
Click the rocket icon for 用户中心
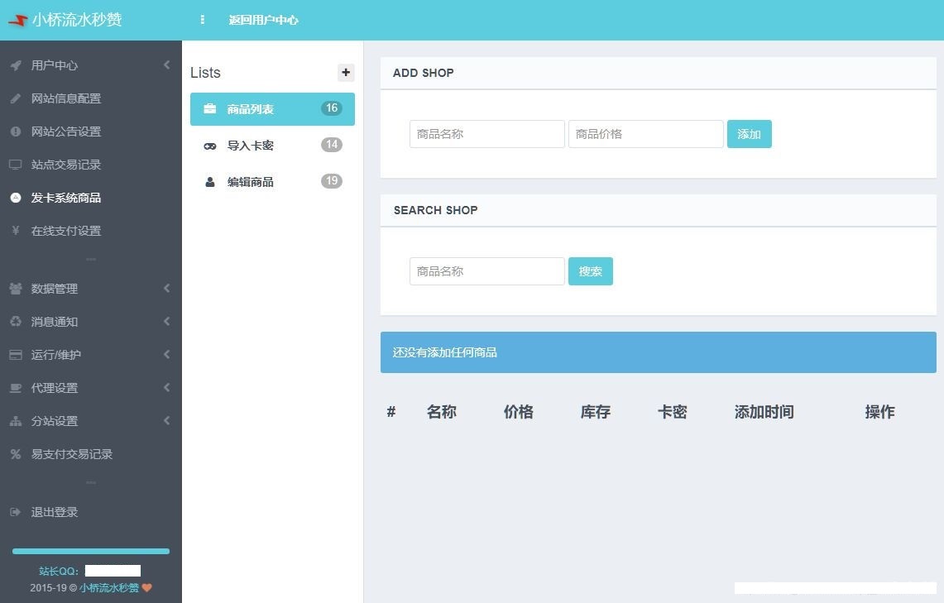point(16,65)
